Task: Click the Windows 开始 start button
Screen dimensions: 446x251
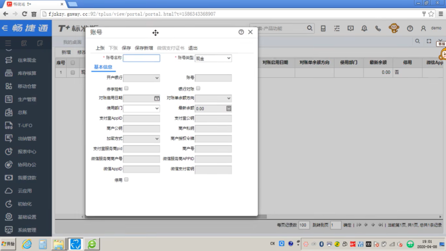Action: click(x=8, y=244)
